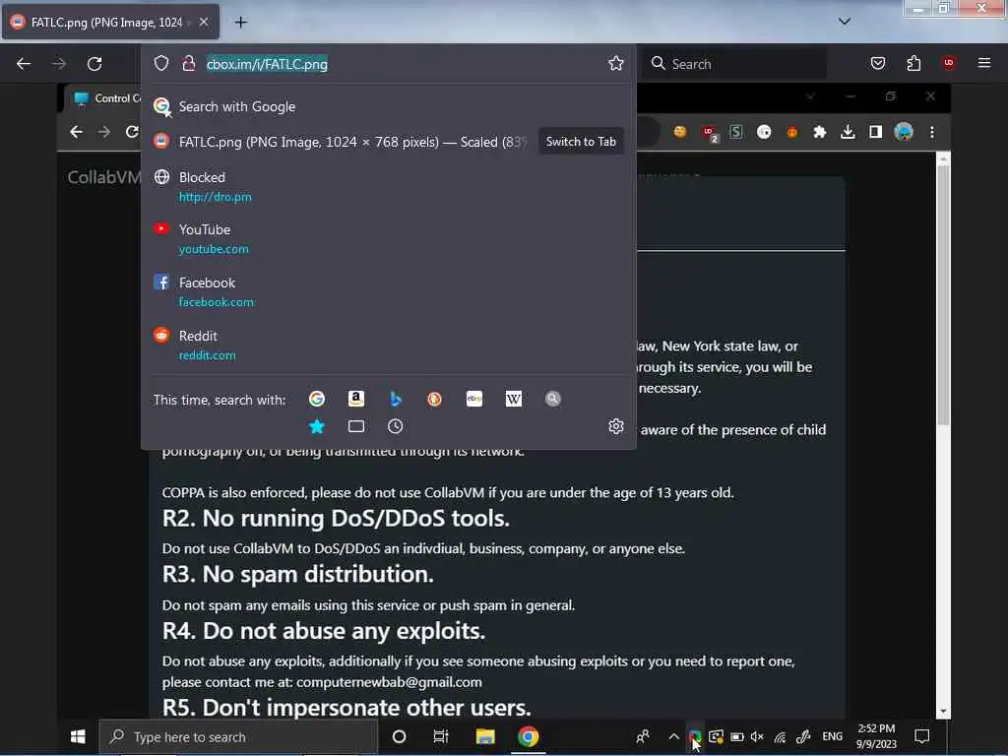
Task: Search open tabs using tab shortcut
Action: [356, 427]
